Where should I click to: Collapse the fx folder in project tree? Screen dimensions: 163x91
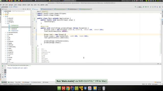(6, 24)
